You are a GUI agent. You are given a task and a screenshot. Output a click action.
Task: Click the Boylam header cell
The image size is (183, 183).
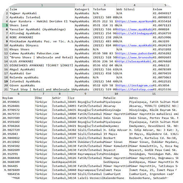click(19, 98)
